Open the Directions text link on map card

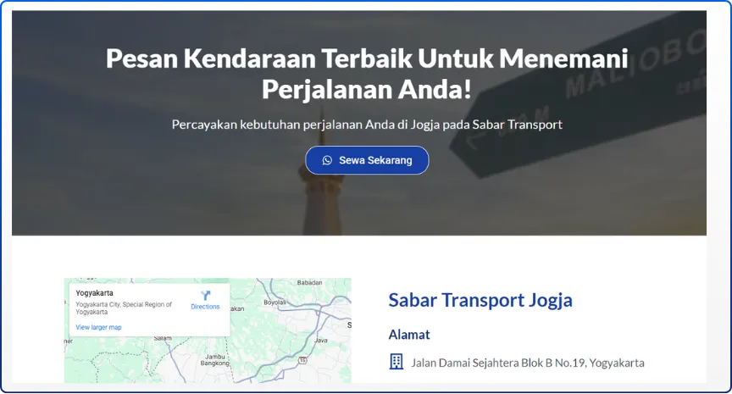pyautogui.click(x=205, y=307)
